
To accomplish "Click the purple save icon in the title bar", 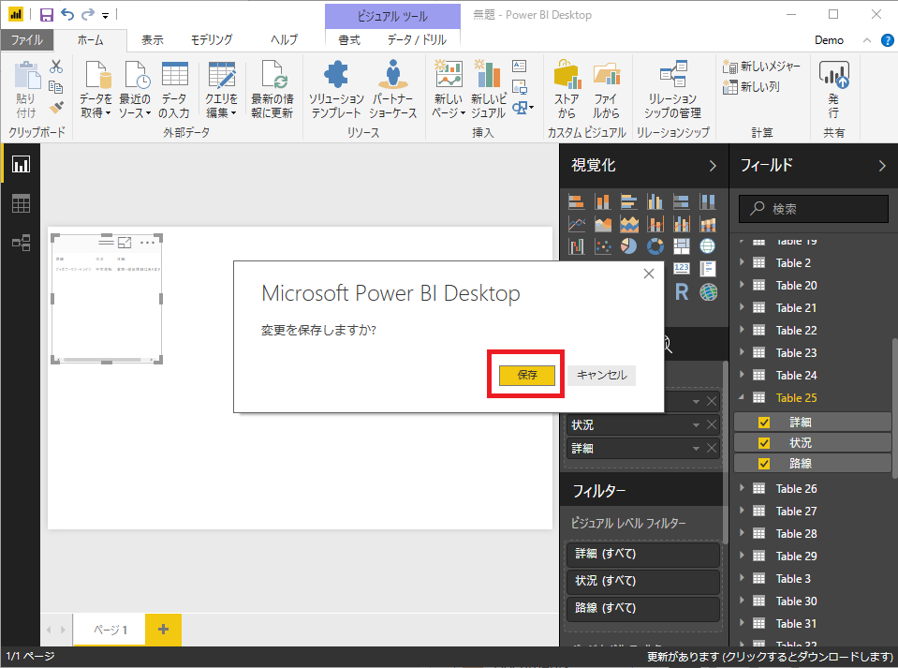I will click(x=47, y=15).
